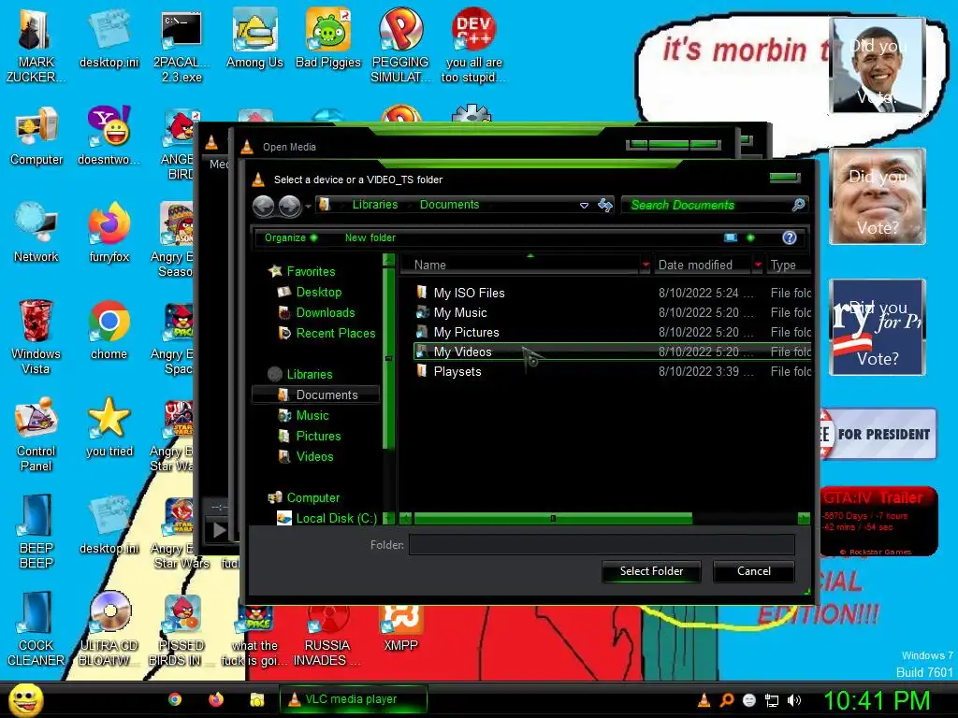
Task: Open the Help question mark icon
Action: coord(790,237)
